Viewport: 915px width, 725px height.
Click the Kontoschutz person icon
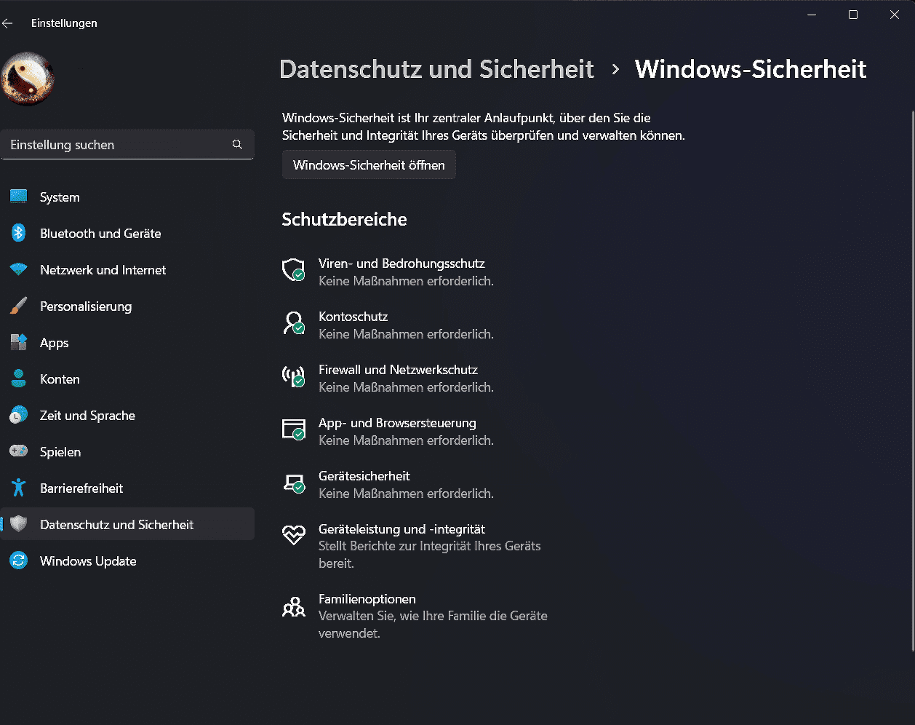(x=293, y=323)
